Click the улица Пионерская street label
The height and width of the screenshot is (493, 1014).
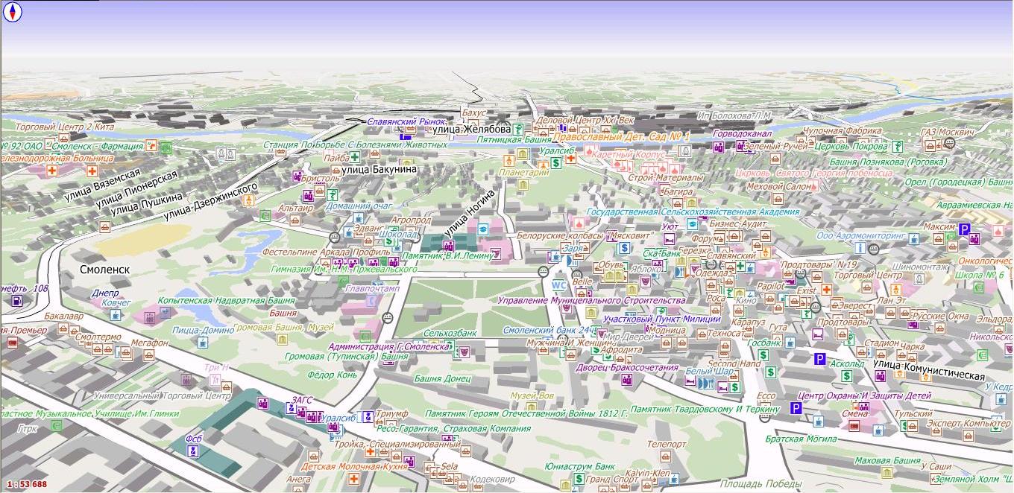(x=136, y=189)
